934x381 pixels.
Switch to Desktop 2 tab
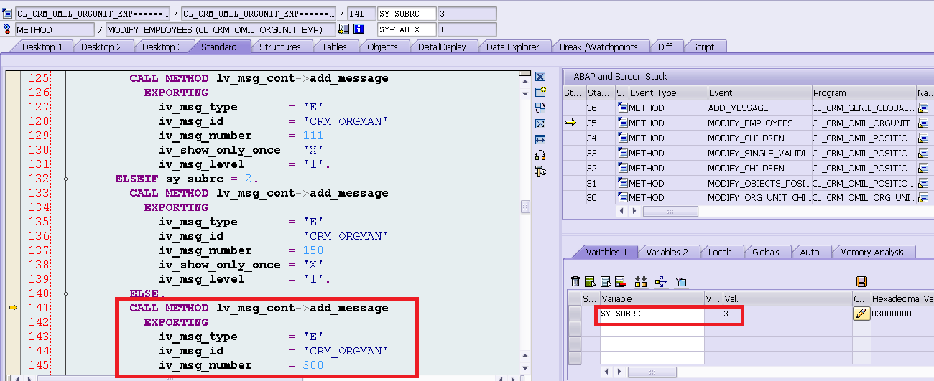click(102, 47)
